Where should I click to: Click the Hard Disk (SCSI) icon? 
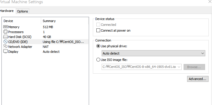(6, 37)
